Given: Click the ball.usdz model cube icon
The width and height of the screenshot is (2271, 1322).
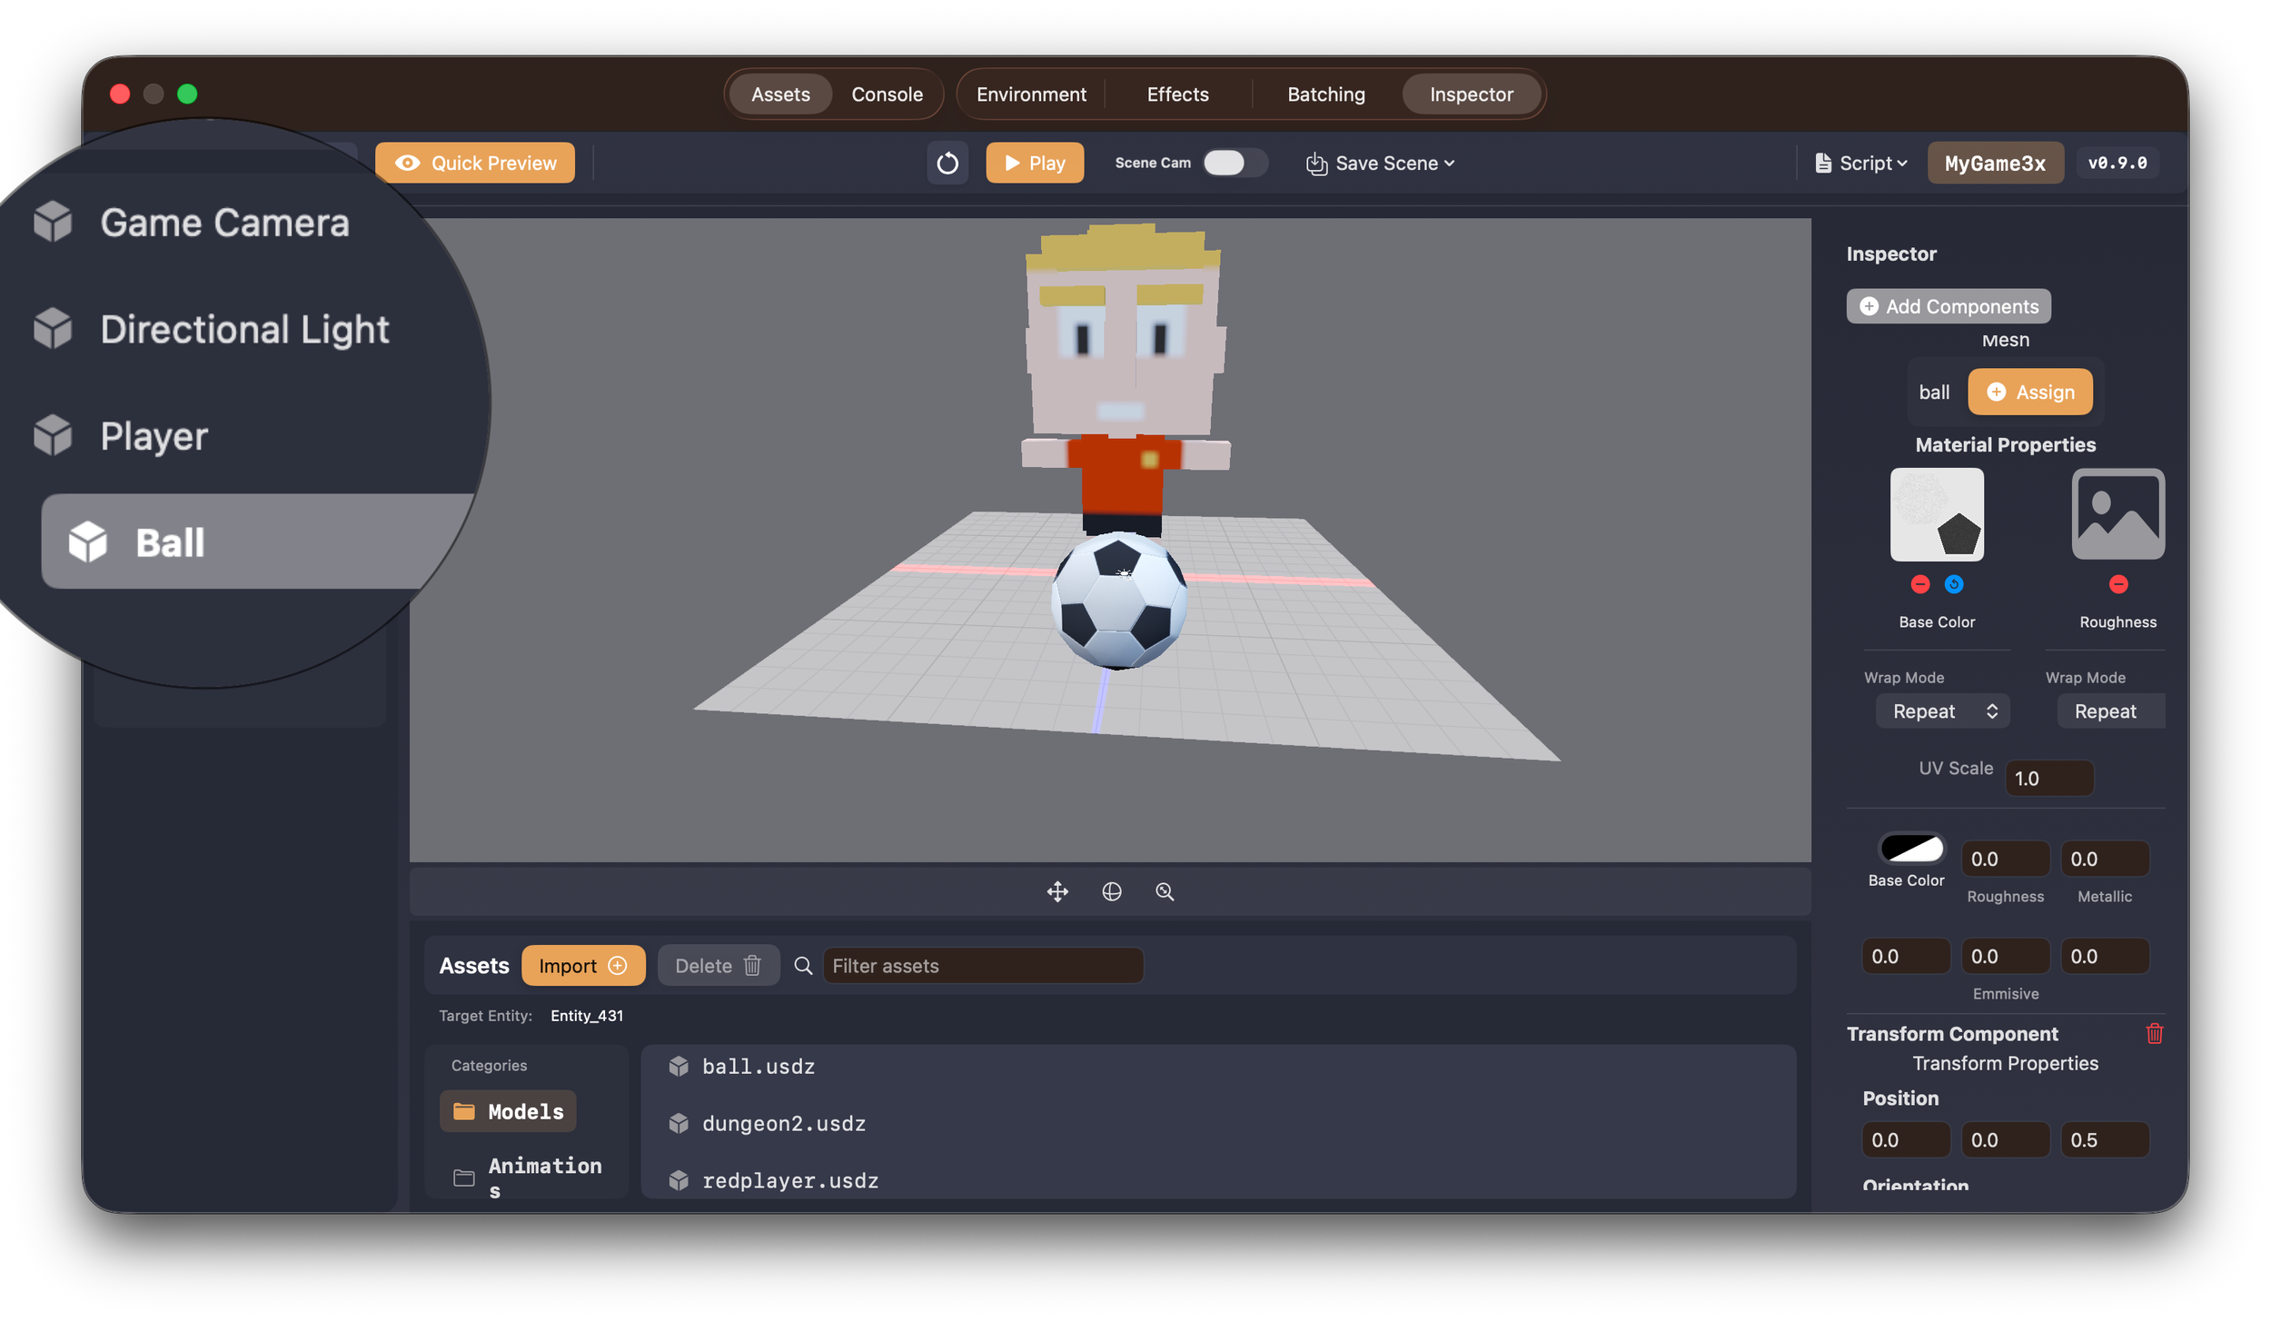Looking at the screenshot, I should (679, 1067).
